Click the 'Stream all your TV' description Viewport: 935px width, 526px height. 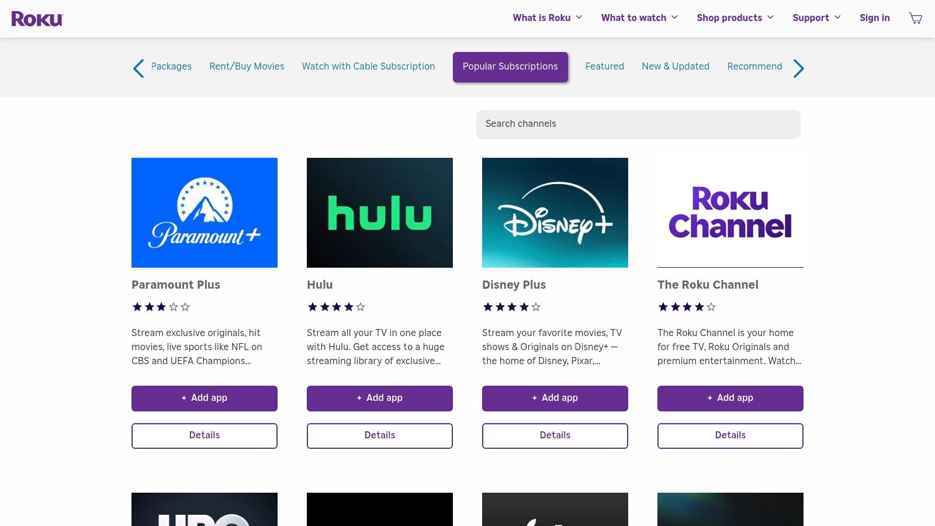coord(376,347)
